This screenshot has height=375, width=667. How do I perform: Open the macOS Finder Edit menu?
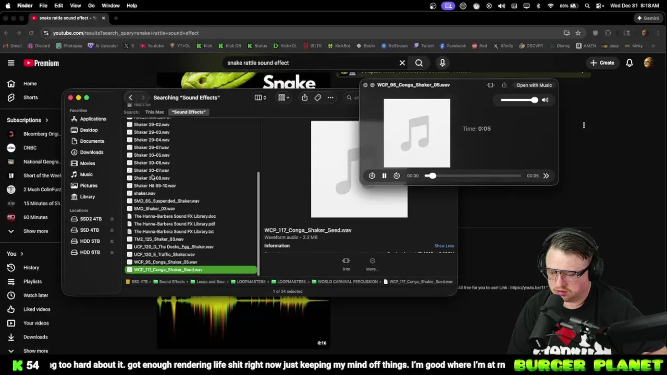click(x=58, y=6)
